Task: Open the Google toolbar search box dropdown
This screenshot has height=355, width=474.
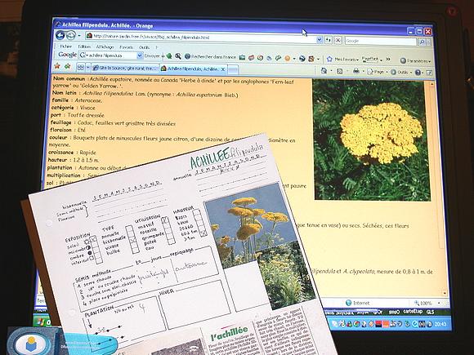Action: (140, 55)
